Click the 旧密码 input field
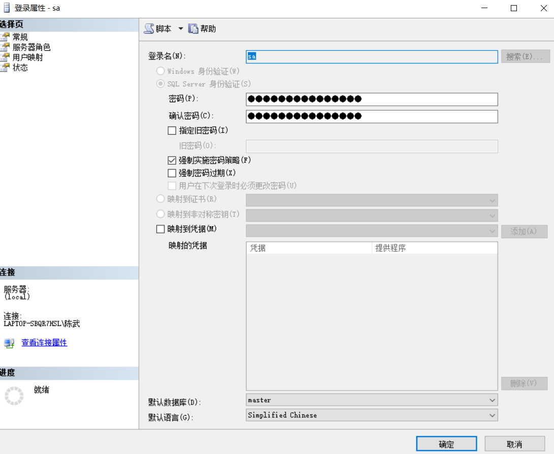554x454 pixels. 372,146
